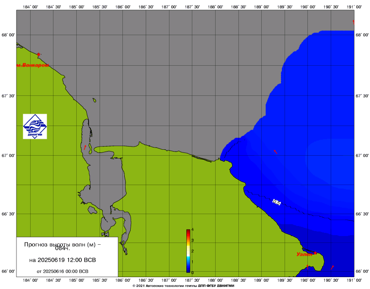Click the bottom axis label 191°00'
Viewport: 370px width, 289px height.
[x=354, y=280]
